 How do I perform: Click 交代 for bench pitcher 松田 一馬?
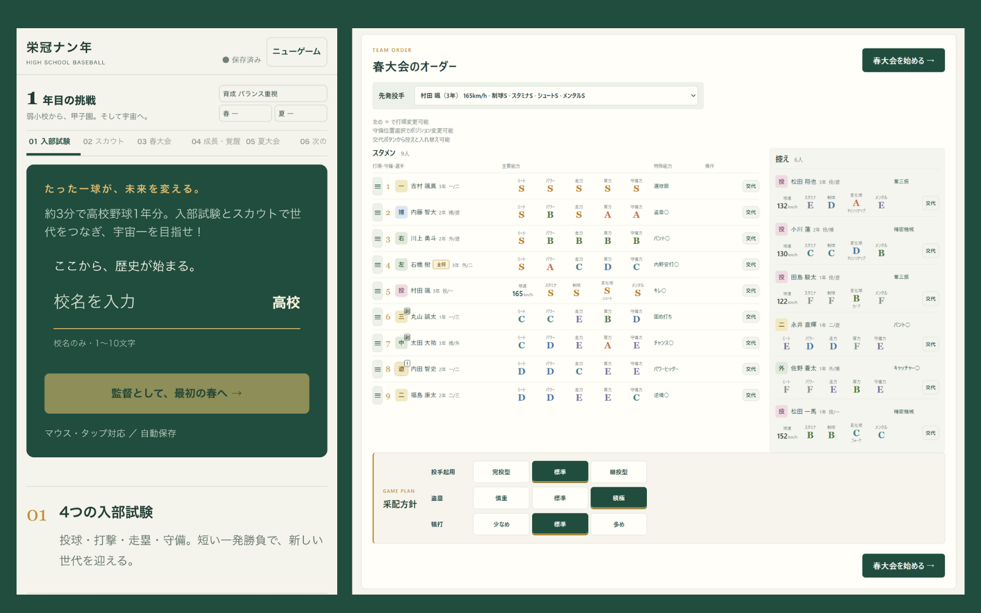pos(931,433)
